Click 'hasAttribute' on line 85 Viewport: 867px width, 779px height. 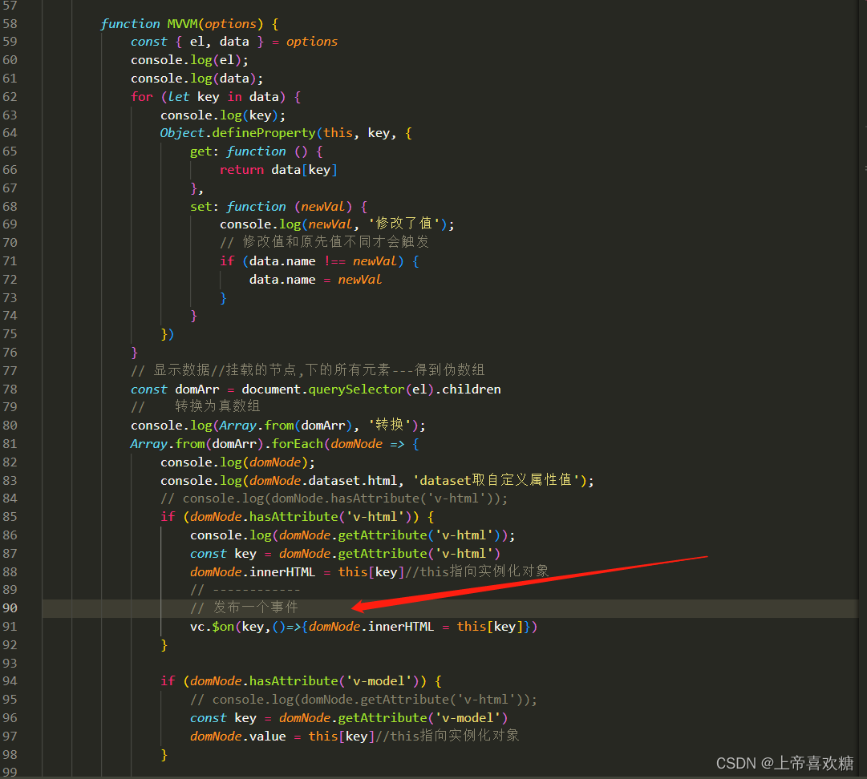294,517
